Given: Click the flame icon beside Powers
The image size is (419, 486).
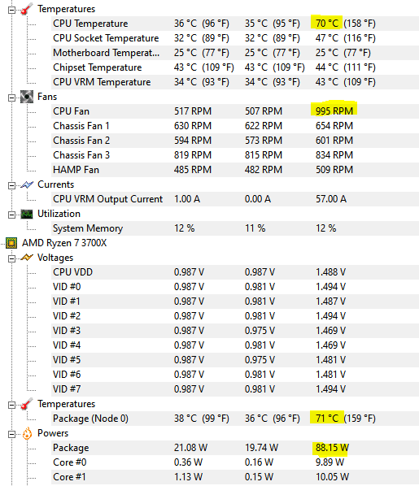Looking at the screenshot, I should tap(27, 433).
